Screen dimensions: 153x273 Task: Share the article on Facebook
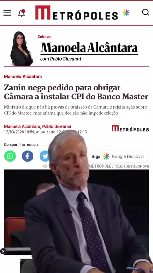point(27,156)
